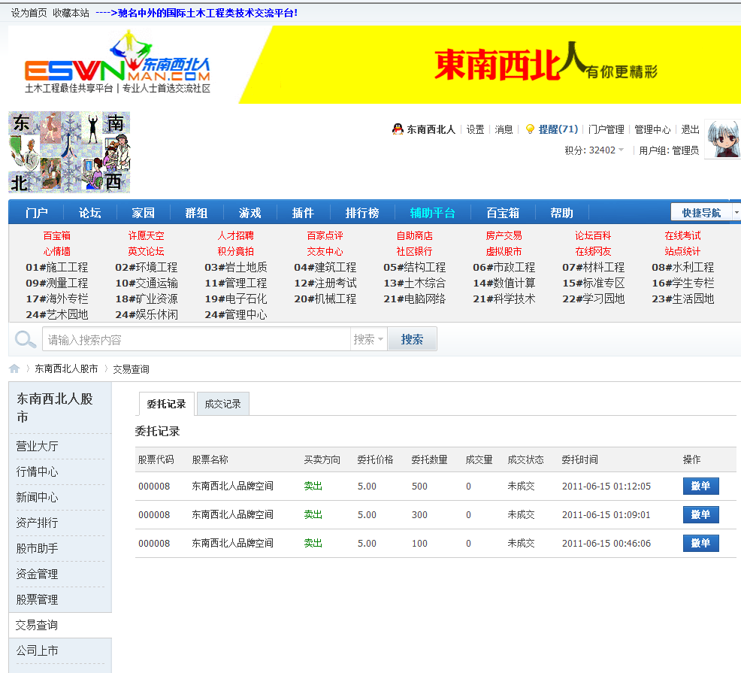Screen dimensions: 741x673
Task: Open the user avatar picture
Action: [723, 139]
